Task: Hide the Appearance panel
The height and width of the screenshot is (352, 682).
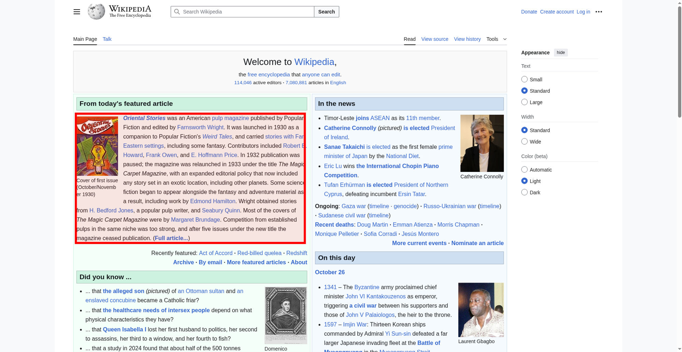Action: coord(560,52)
